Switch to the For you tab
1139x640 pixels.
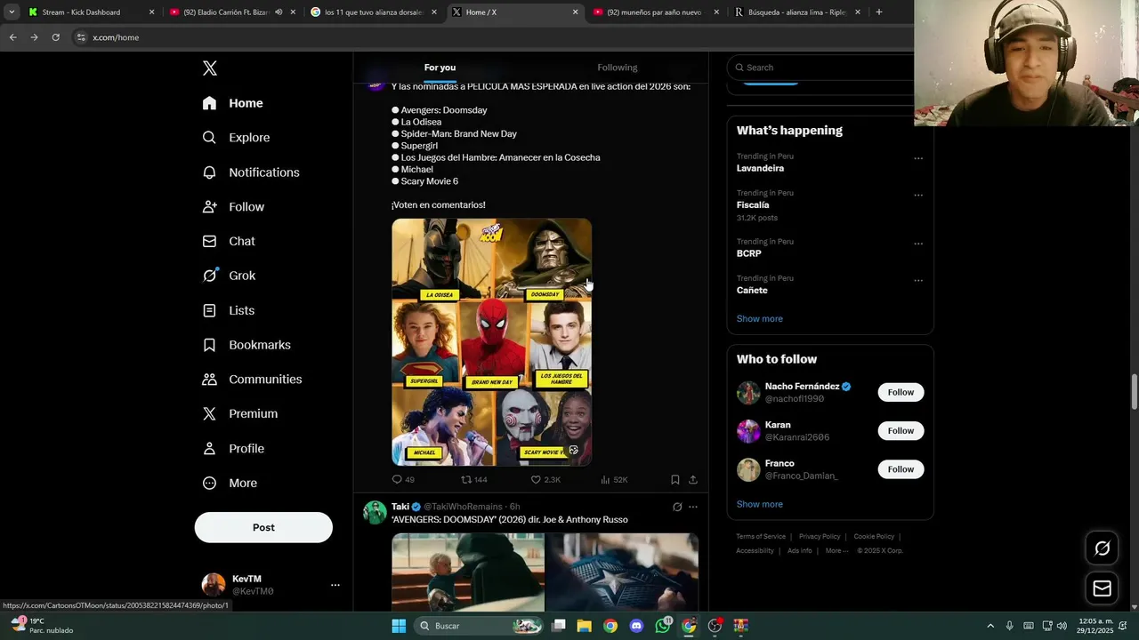tap(440, 68)
